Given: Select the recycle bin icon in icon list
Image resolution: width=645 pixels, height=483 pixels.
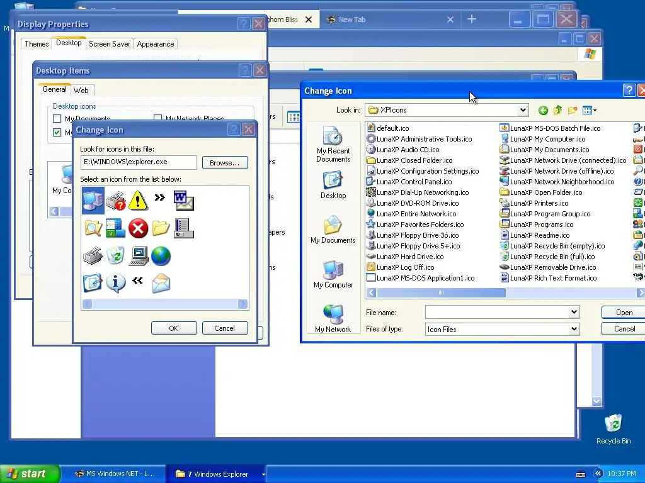Looking at the screenshot, I should click(x=116, y=255).
